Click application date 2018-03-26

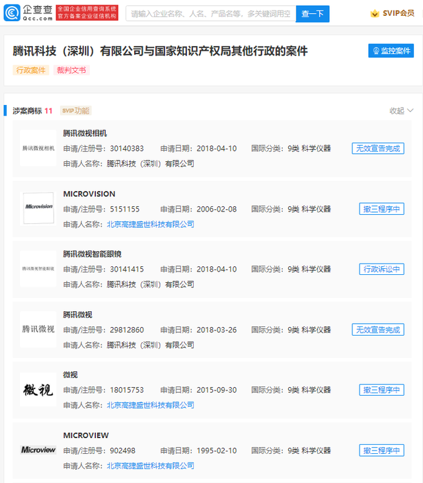click(x=217, y=330)
